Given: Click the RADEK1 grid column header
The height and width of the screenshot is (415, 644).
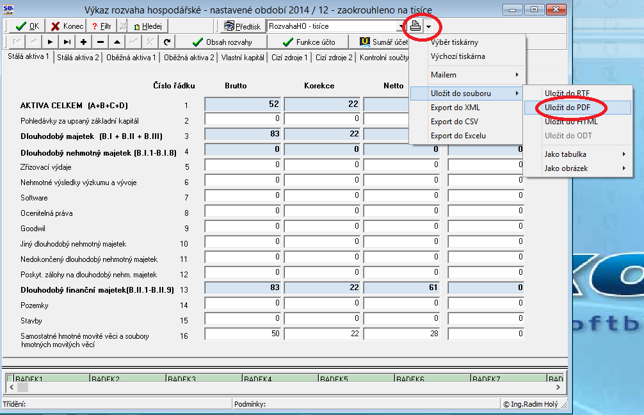Looking at the screenshot, I should point(52,378).
